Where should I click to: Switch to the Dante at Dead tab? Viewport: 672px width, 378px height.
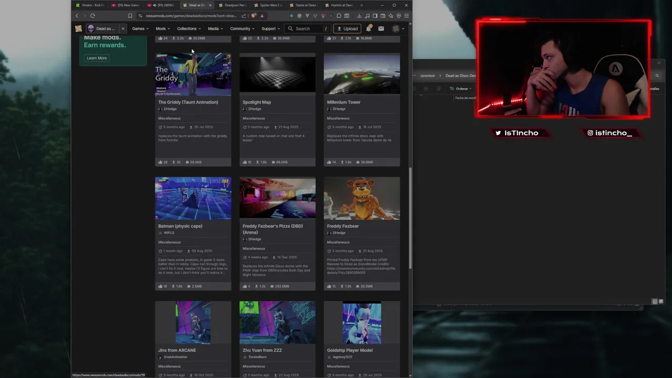click(304, 5)
